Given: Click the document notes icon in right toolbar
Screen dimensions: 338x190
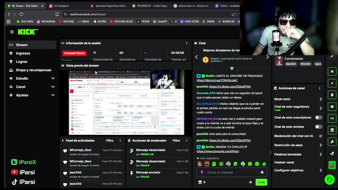Looking at the screenshot, I should [x=332, y=95].
